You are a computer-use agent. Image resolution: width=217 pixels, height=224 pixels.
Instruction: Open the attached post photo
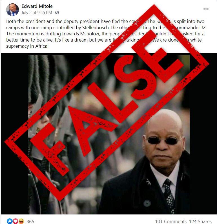(x=109, y=134)
